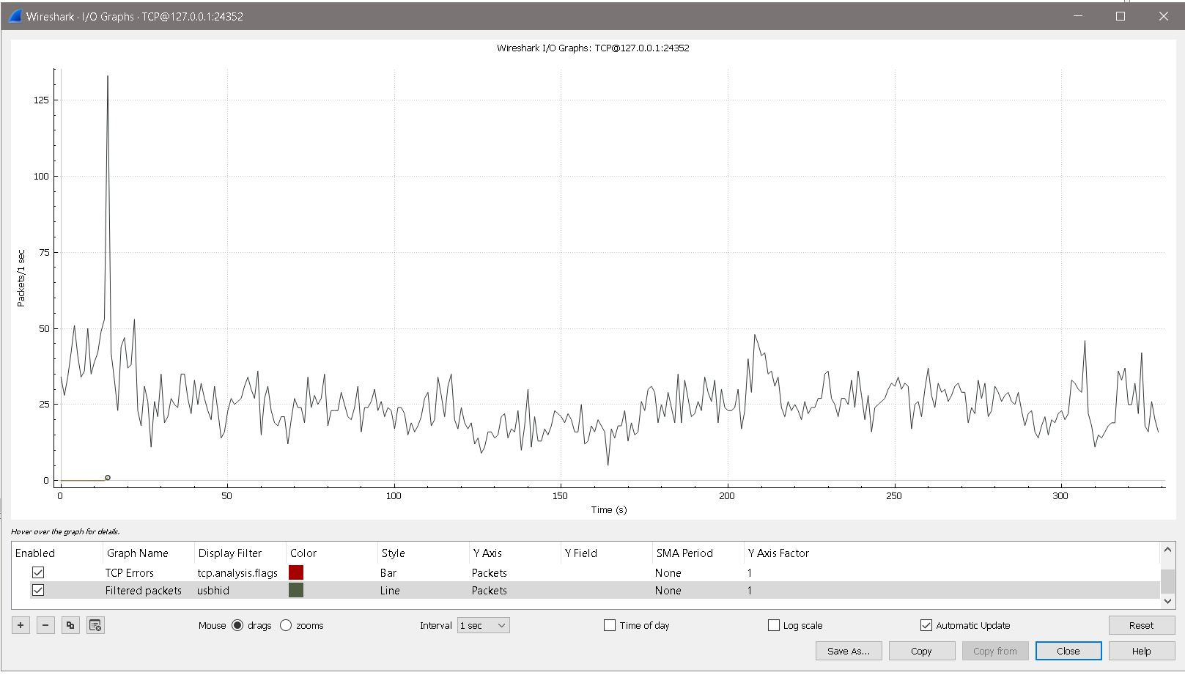Enable the Log scale checkbox

774,625
